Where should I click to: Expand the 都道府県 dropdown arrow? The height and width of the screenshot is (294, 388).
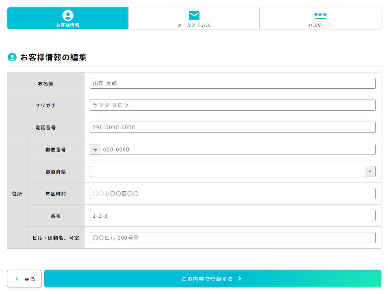tap(370, 171)
